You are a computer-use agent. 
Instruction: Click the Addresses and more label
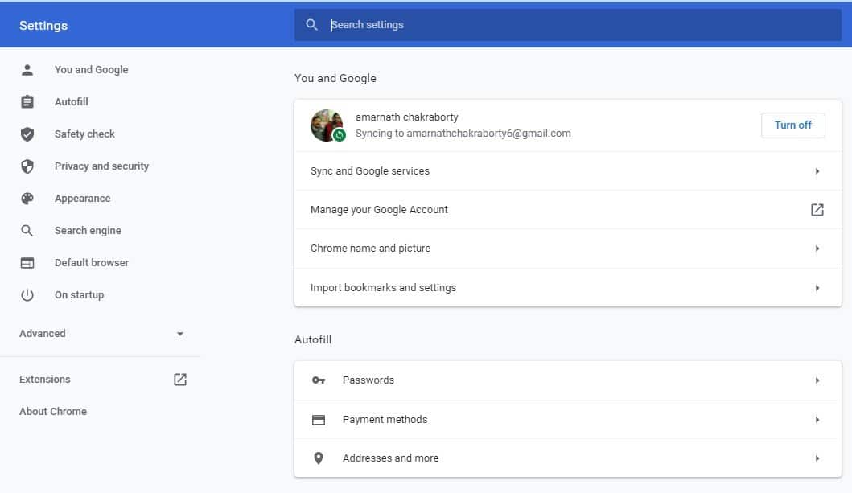pos(391,458)
